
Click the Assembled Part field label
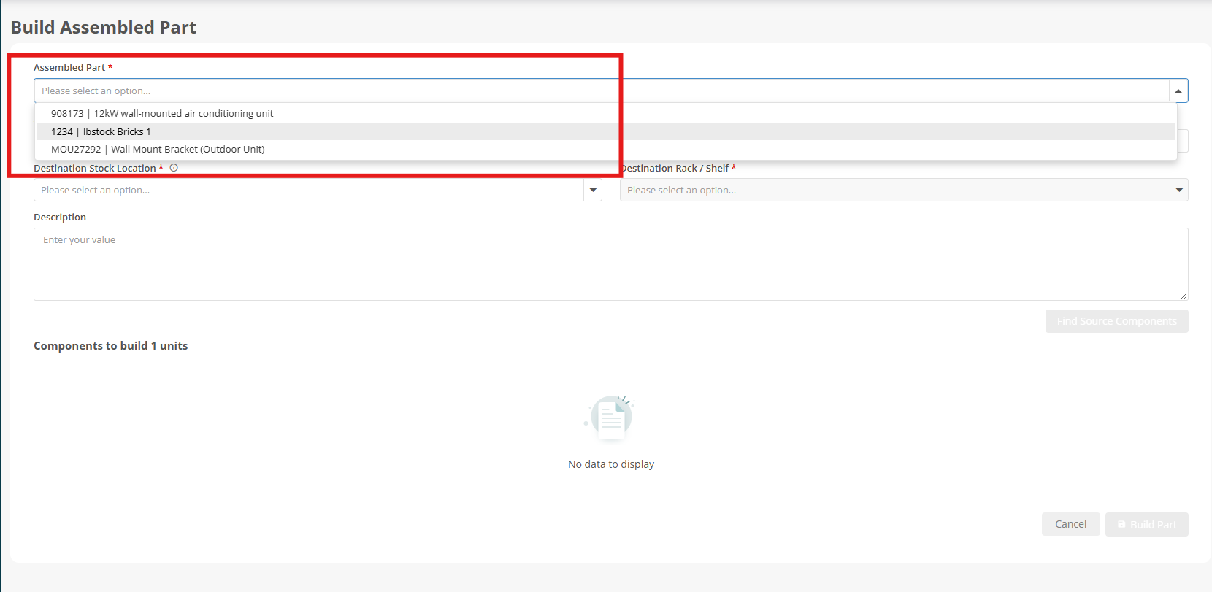pos(69,67)
